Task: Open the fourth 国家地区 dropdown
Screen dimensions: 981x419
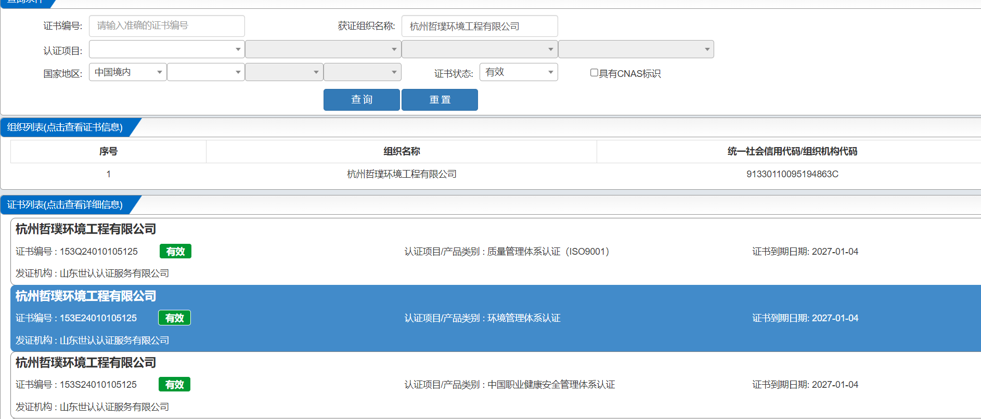Action: coord(363,72)
